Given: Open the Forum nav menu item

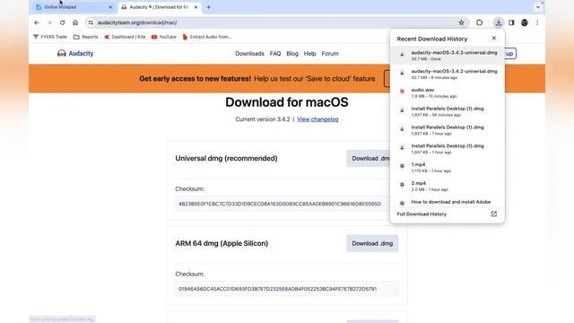Looking at the screenshot, I should (330, 54).
